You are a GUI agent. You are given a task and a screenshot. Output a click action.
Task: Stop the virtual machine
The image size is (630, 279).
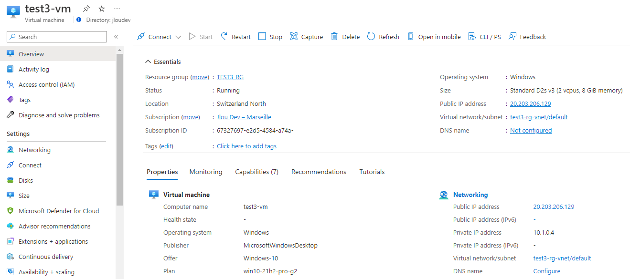(270, 37)
